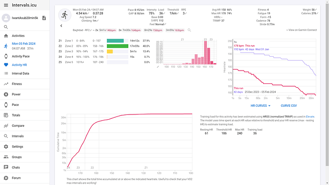Expand the HR CURVES dropdown
Screen dimensions: 329x185
pos(260,106)
